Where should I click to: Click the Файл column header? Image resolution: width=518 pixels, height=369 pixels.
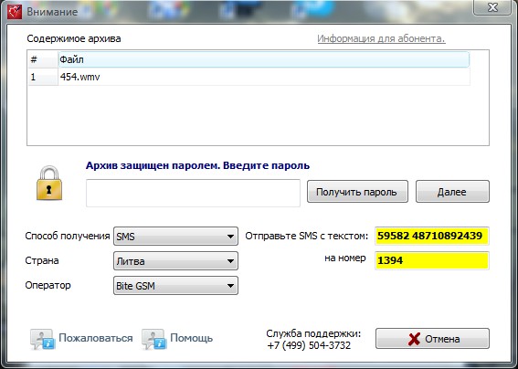(x=264, y=59)
